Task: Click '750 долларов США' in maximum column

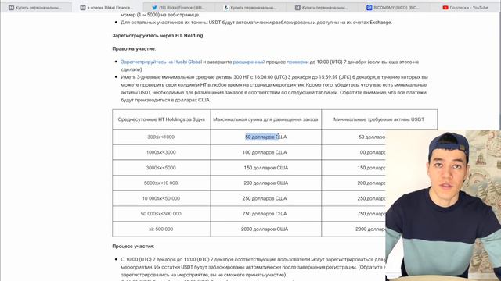Action: click(x=266, y=213)
